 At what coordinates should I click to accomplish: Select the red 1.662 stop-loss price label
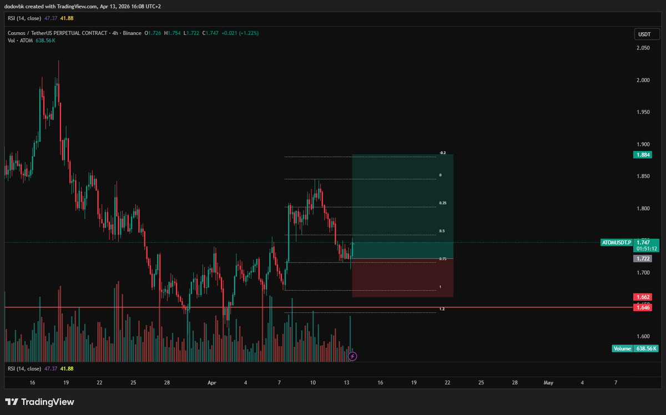pos(642,297)
